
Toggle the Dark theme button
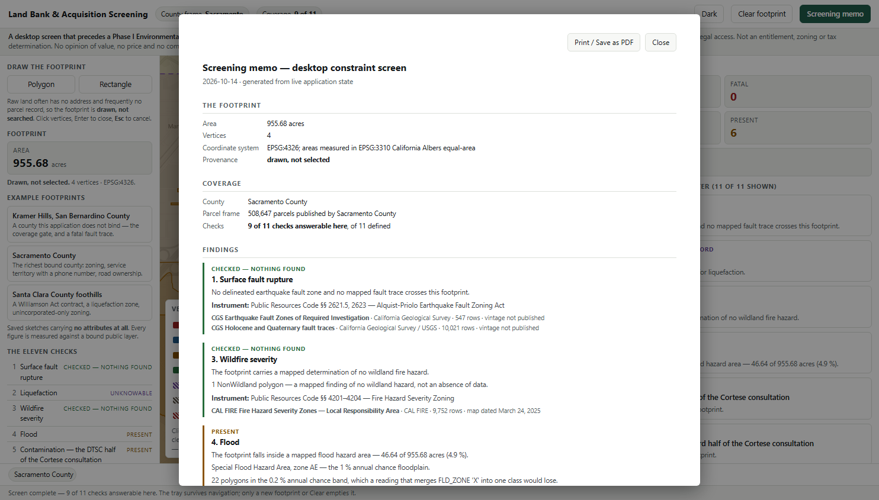[x=709, y=14]
